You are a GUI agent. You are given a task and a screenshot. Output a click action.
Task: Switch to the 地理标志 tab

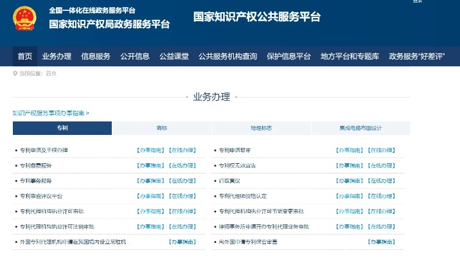click(x=261, y=128)
